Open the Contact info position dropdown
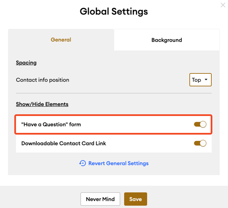228x208 pixels. point(200,80)
